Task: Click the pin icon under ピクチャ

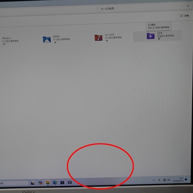Action: [55, 43]
